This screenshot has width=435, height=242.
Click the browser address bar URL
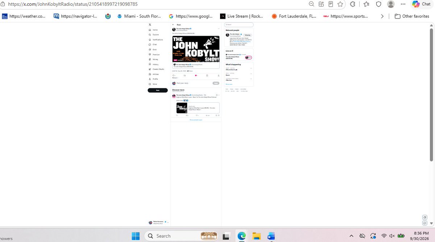[x=72, y=4]
